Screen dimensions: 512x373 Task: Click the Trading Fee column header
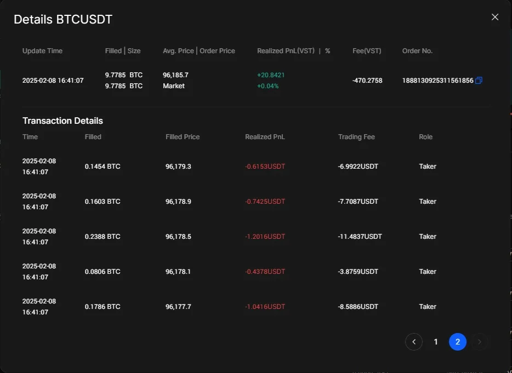click(x=356, y=137)
